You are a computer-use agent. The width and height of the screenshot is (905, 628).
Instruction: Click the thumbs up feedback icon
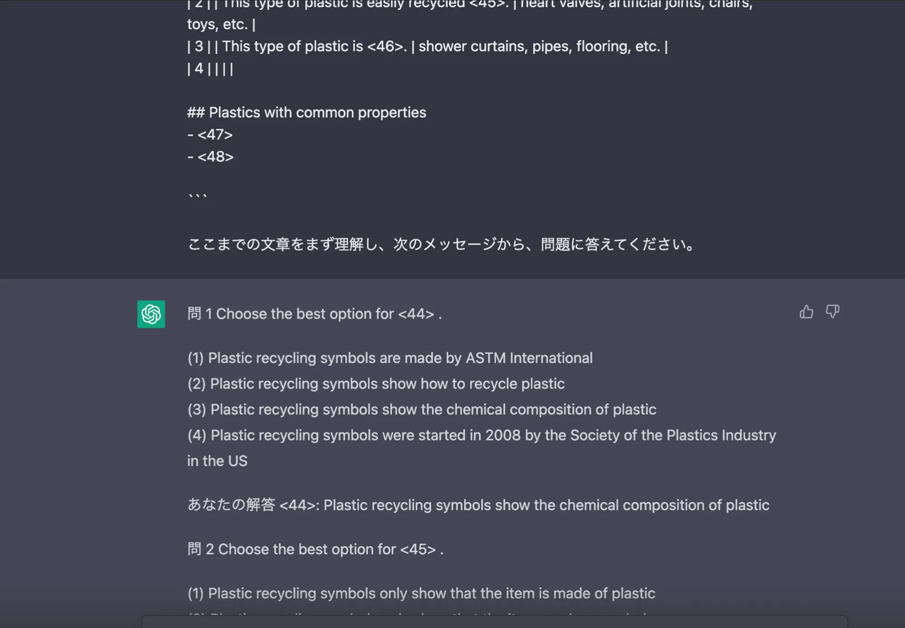pos(806,312)
